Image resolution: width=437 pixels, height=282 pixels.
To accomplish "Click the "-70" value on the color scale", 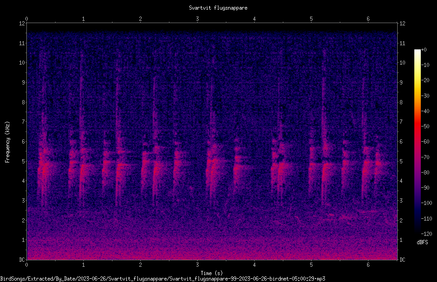I will [x=425, y=157].
